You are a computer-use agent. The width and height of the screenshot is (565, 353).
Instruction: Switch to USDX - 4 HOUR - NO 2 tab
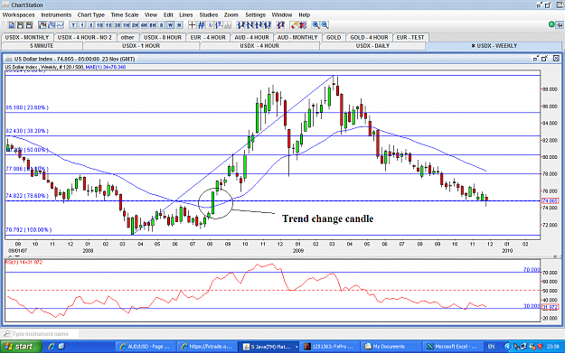point(85,37)
